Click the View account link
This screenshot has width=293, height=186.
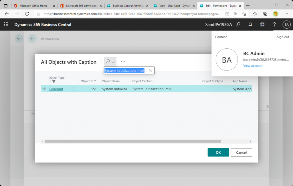(x=253, y=66)
